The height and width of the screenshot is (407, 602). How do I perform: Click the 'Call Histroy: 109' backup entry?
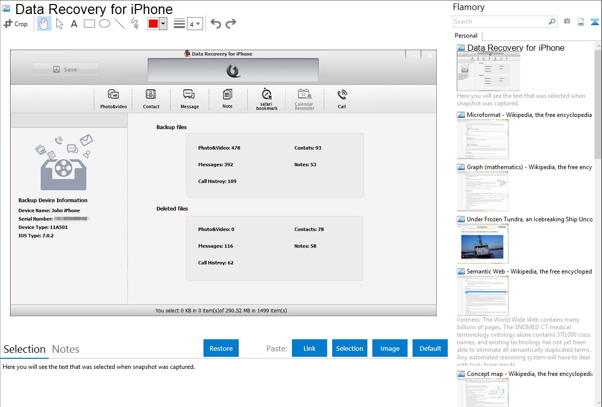click(217, 182)
